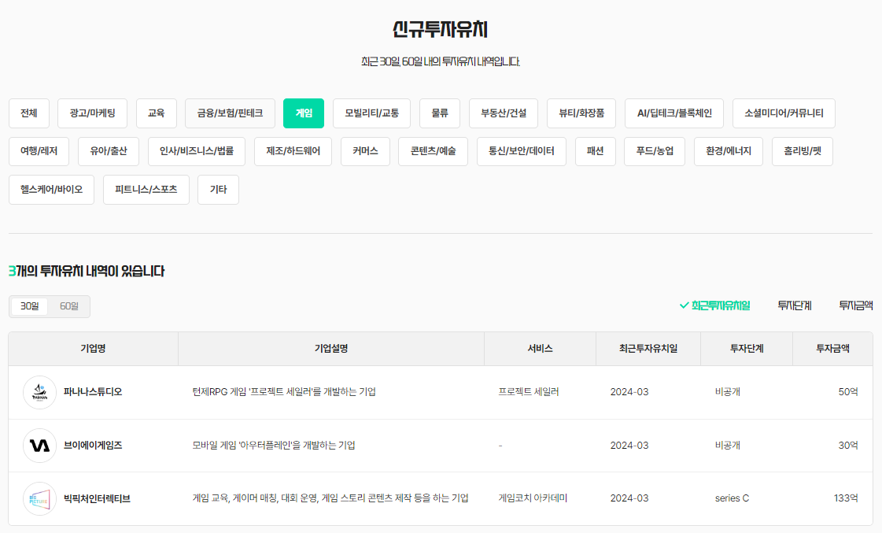Viewport: 882px width, 533px height.
Task: Click the 기업명 column header
Action: click(94, 349)
